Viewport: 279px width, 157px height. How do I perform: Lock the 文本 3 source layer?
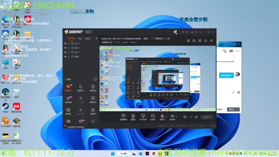coord(69,43)
